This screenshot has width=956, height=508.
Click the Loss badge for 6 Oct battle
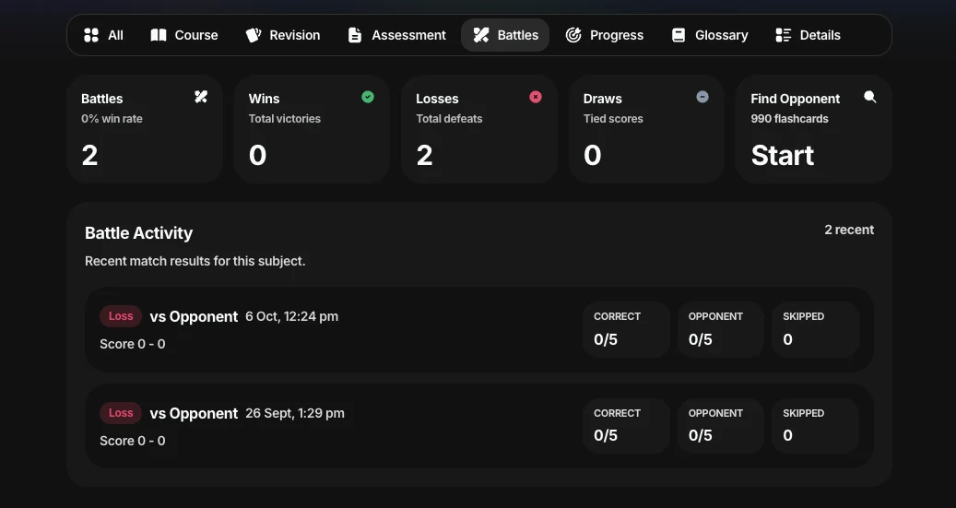[x=121, y=316]
